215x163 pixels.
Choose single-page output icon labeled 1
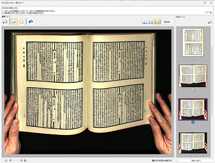tap(144, 22)
